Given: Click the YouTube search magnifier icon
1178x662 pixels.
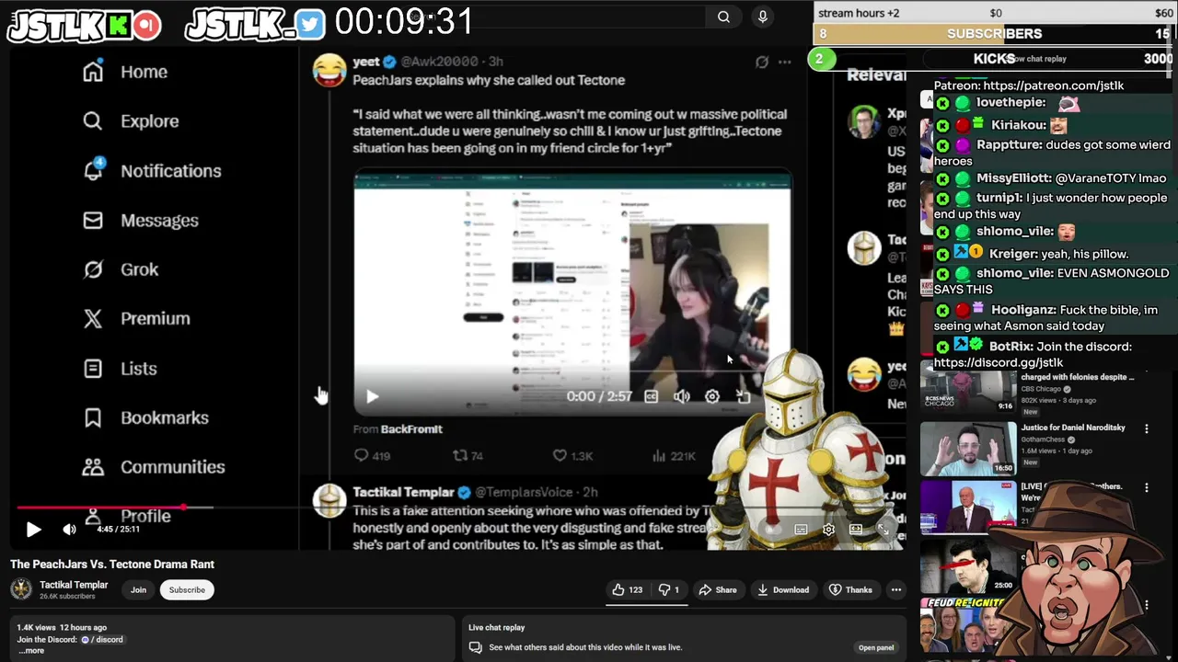Looking at the screenshot, I should (723, 17).
